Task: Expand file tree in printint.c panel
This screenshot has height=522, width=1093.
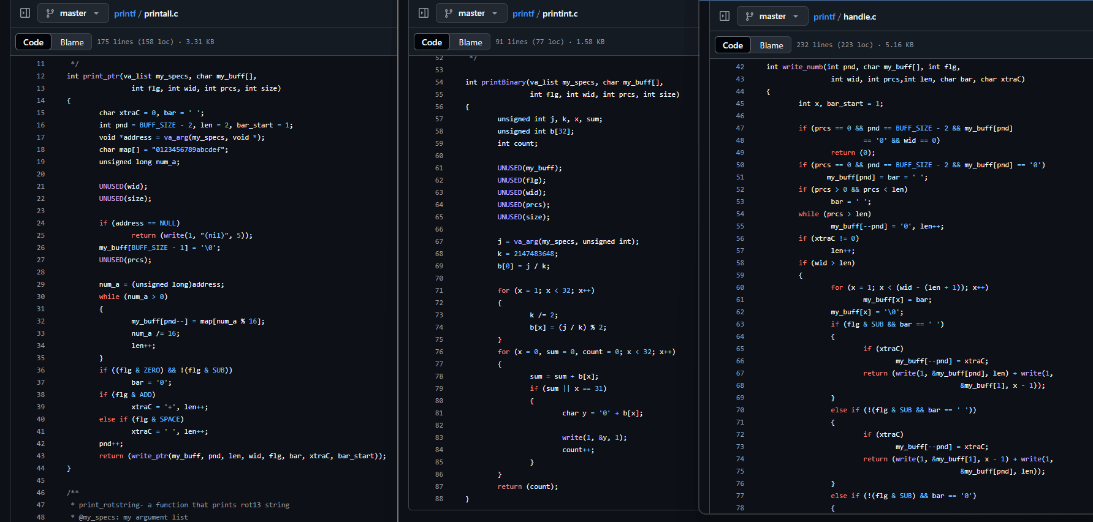Action: point(424,13)
